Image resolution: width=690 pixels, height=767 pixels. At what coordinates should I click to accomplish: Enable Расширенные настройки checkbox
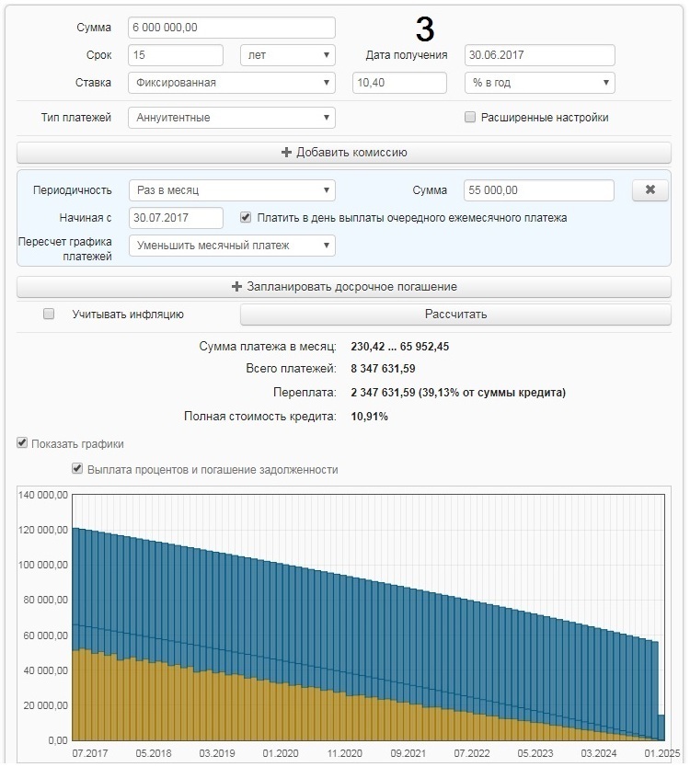[470, 118]
